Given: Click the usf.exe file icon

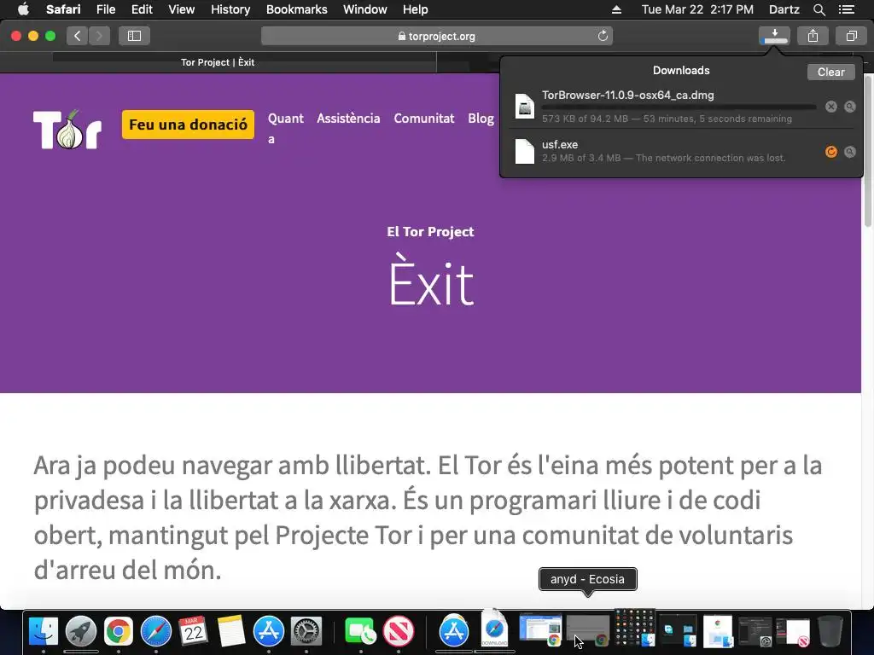Looking at the screenshot, I should [x=525, y=151].
